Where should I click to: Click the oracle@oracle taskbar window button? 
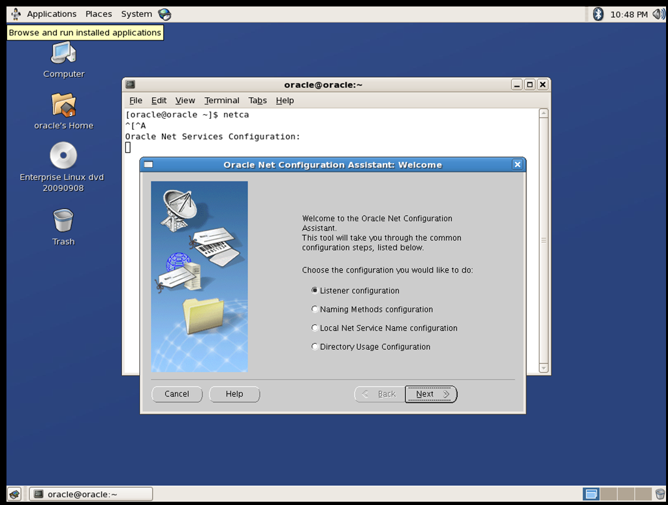point(91,494)
